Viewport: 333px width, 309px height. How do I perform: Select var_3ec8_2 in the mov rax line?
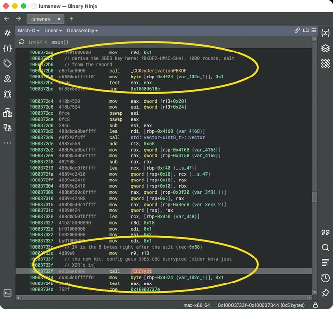click(209, 205)
